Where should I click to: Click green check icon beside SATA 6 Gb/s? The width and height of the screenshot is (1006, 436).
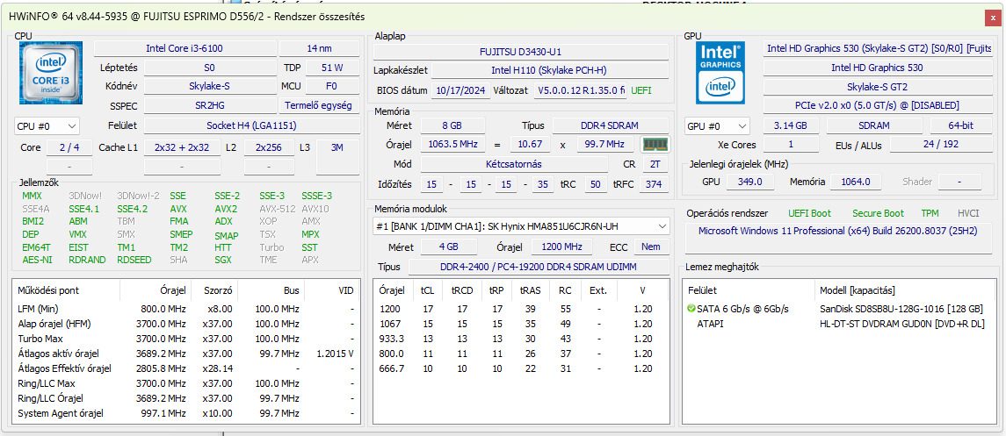tap(691, 309)
